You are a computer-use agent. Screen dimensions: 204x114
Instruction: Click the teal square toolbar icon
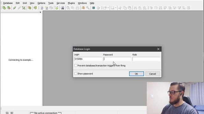93,8
